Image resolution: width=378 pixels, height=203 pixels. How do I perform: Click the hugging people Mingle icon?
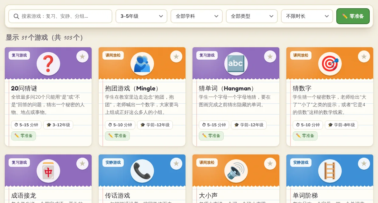[x=142, y=64]
